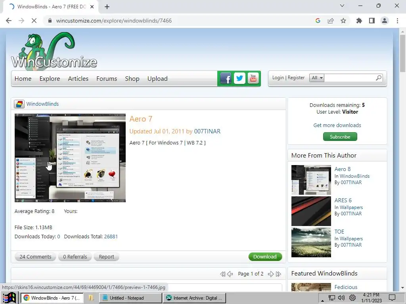Open the notification center icon
This screenshot has height=304, width=406.
coord(392,298)
